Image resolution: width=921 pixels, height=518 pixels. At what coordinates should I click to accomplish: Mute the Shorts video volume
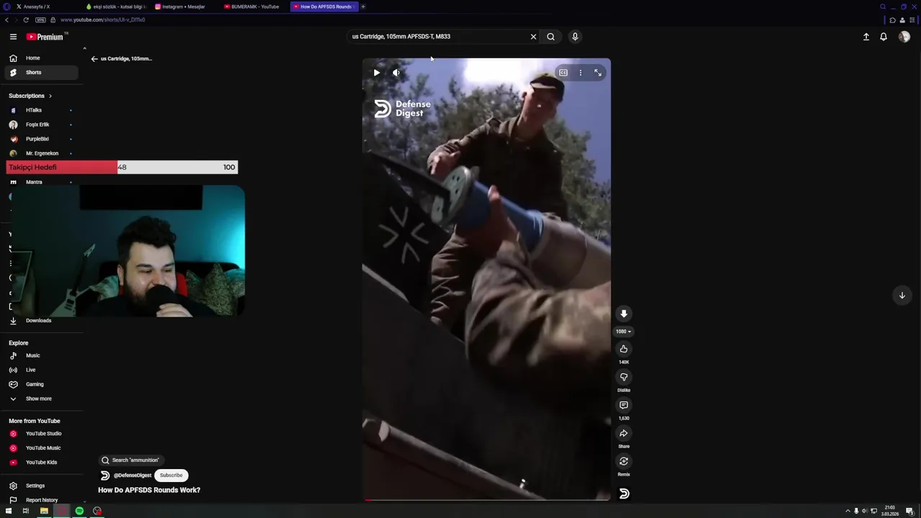[396, 73]
